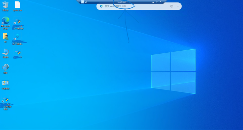Restore down the localhost remote session window

coord(157,2)
